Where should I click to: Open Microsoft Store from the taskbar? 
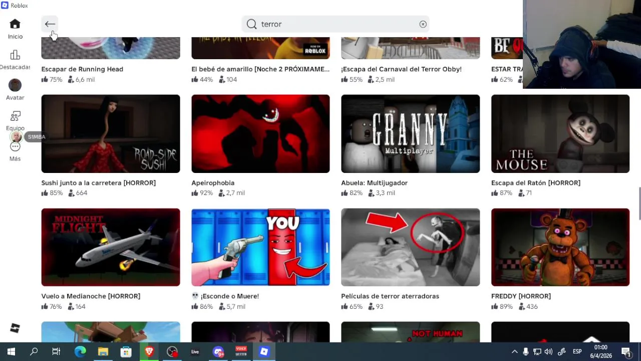(126, 352)
